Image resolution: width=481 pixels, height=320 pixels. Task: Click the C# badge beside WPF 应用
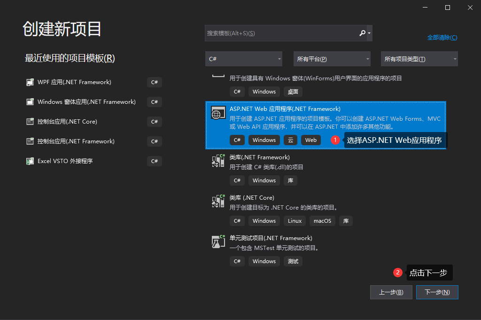[154, 82]
